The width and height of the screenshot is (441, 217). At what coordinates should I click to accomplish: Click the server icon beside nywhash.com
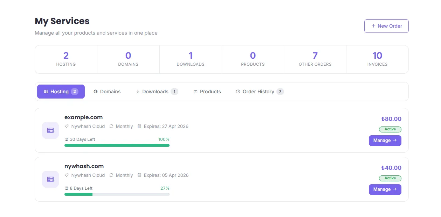click(50, 179)
